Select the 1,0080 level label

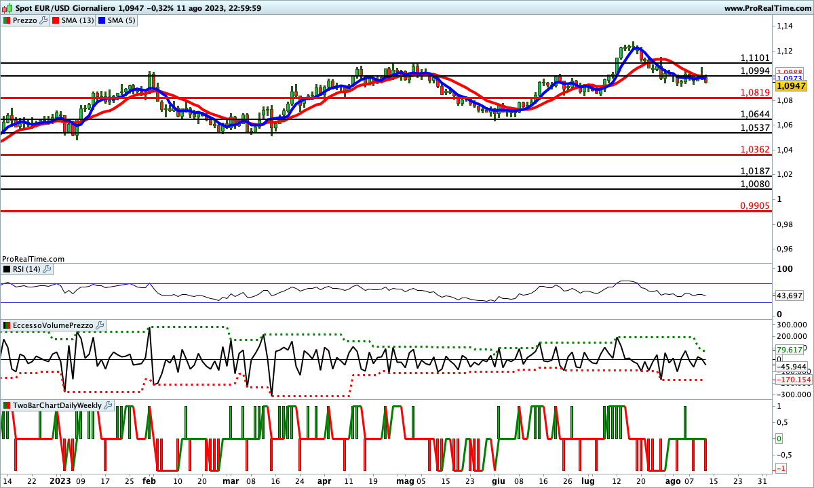pyautogui.click(x=756, y=184)
